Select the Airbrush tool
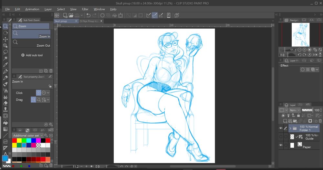This screenshot has width=323, height=170. coord(5,90)
